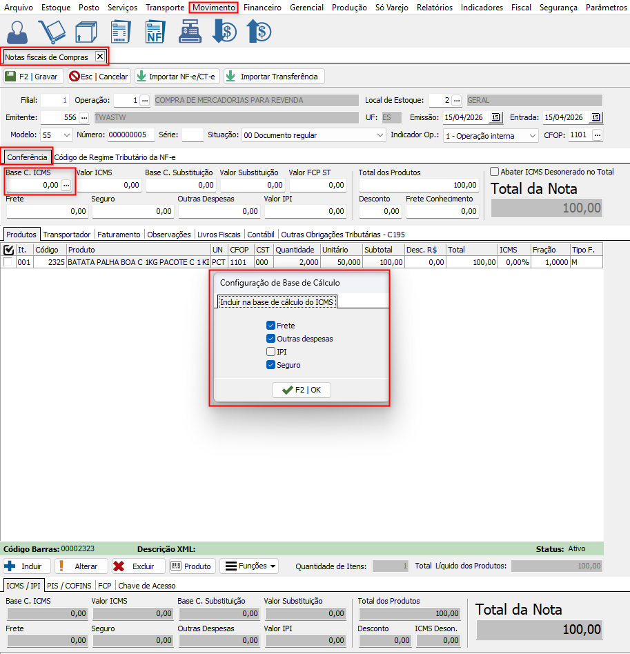Enable the IPI checkbox
The width and height of the screenshot is (630, 654).
click(270, 352)
